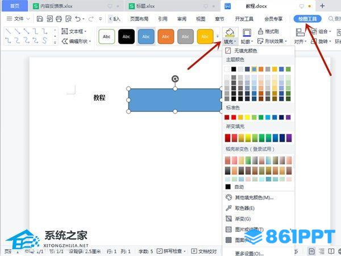The width and height of the screenshot is (341, 256).
Task: Click the Undo arrow icon
Action: (x=77, y=19)
